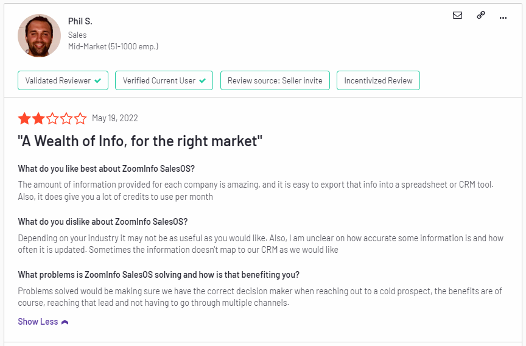Click the May 19, 2022 date
This screenshot has height=346, width=526.
tap(114, 118)
